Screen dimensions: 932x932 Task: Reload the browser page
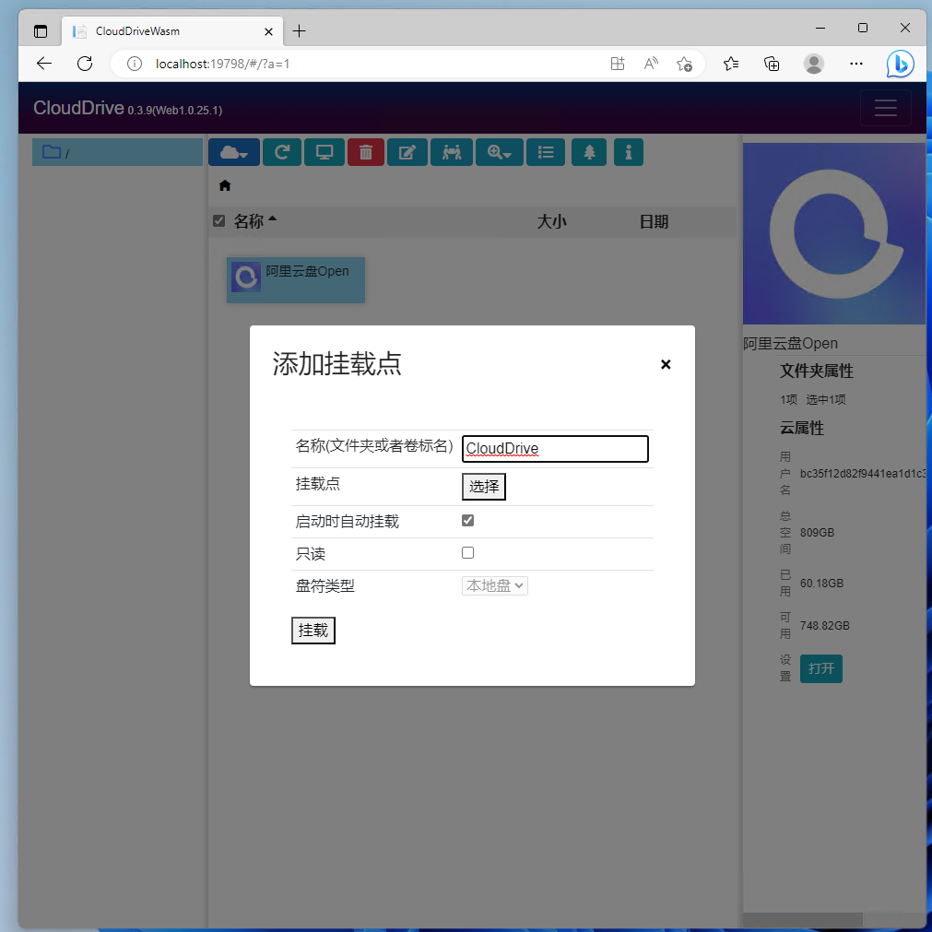(85, 64)
